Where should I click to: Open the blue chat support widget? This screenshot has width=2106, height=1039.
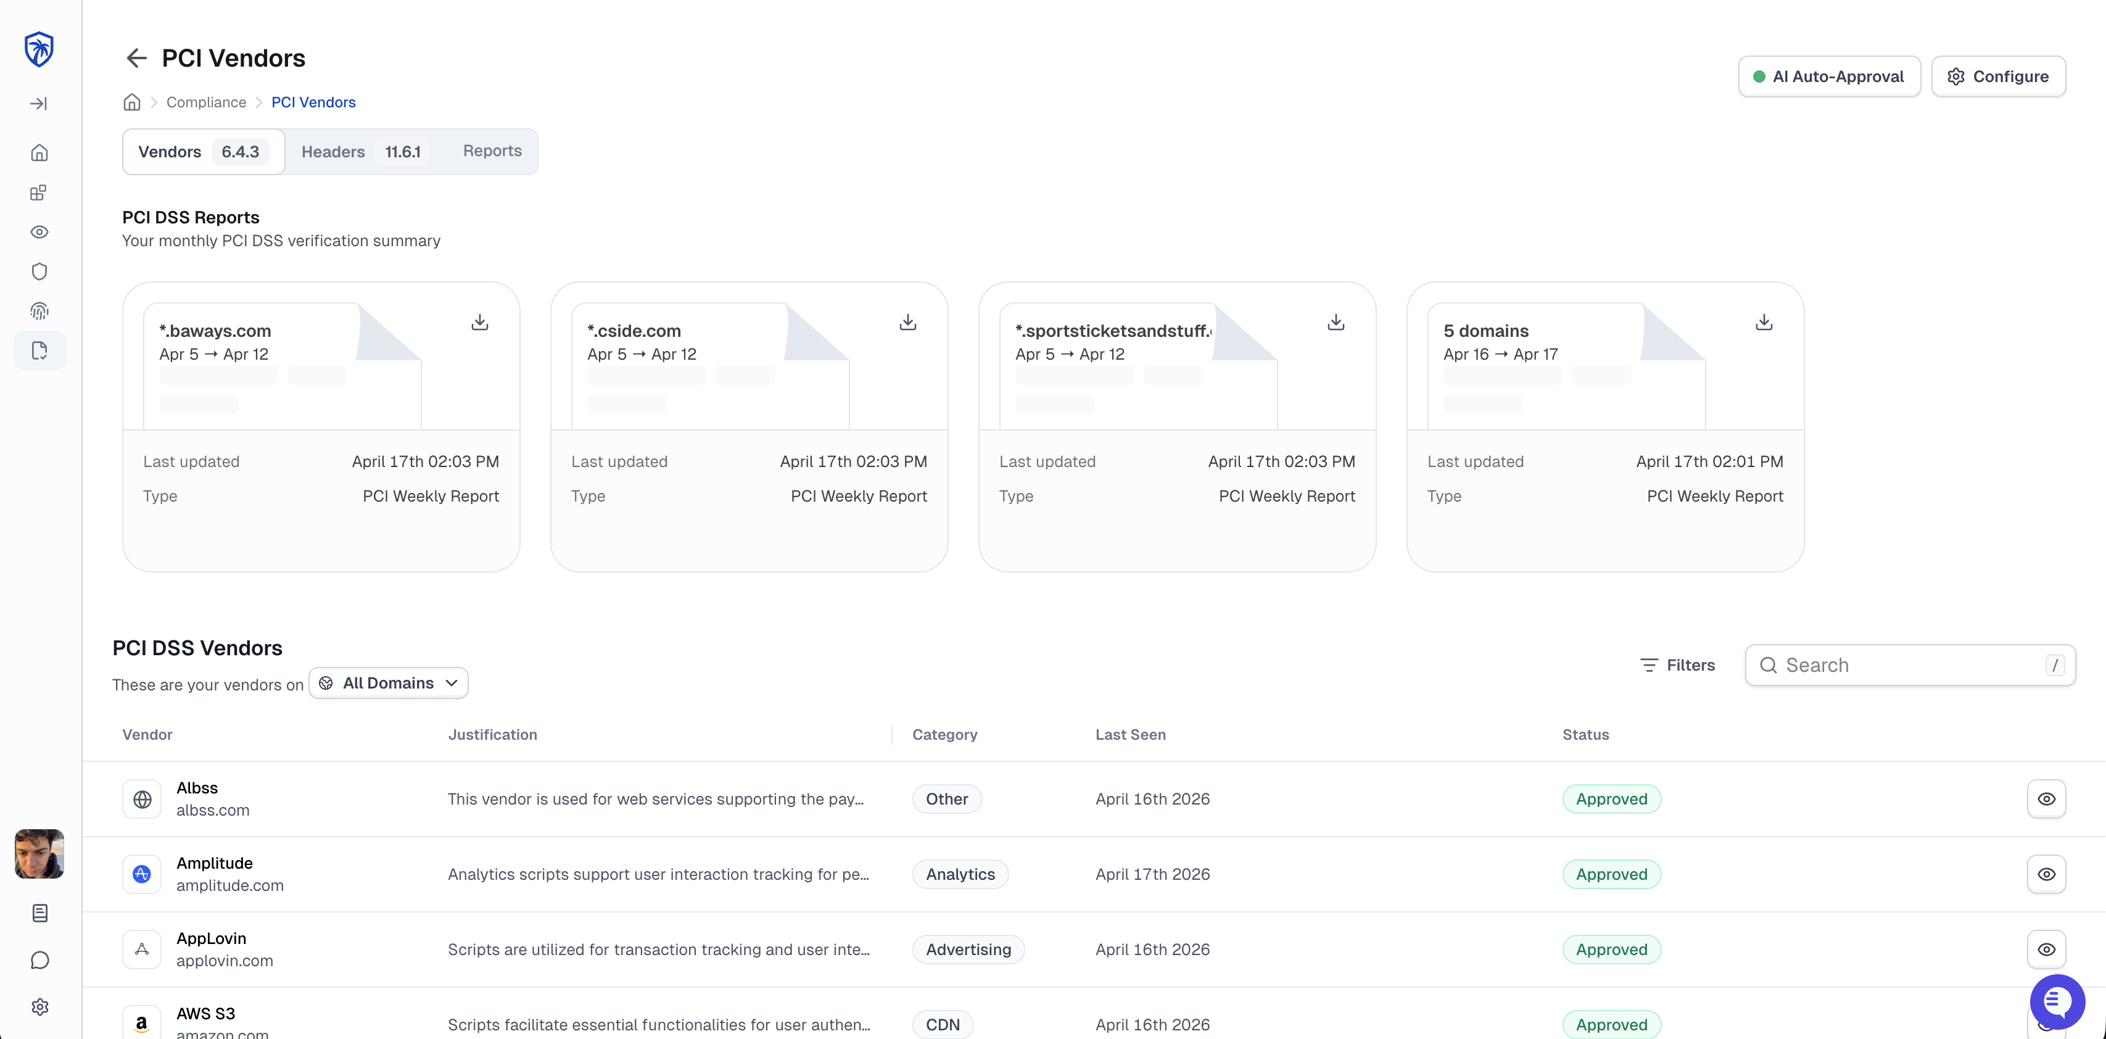pyautogui.click(x=2057, y=1001)
